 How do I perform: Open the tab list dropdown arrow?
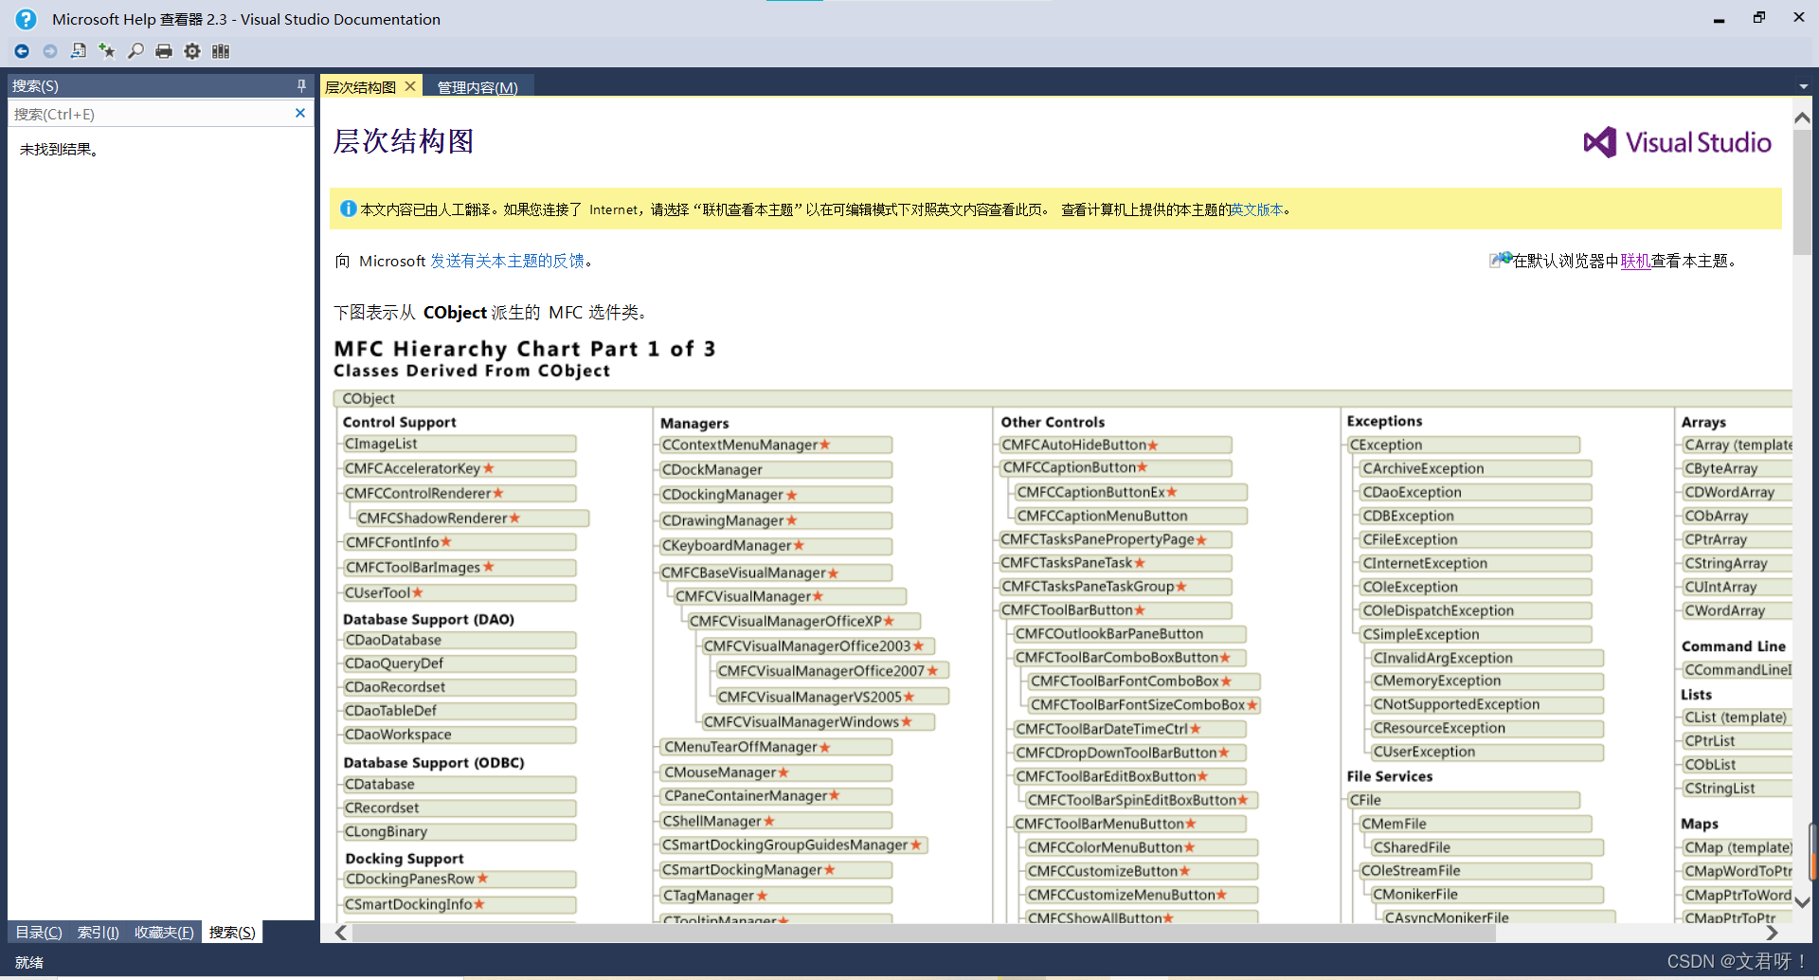[x=1803, y=86]
